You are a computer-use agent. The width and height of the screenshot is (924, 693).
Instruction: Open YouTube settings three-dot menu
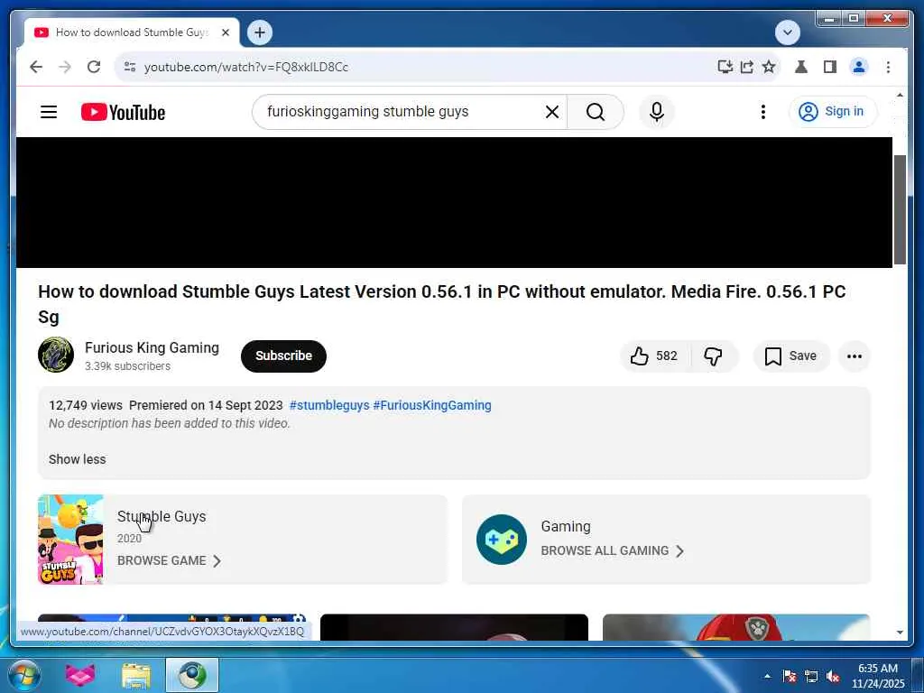click(763, 112)
